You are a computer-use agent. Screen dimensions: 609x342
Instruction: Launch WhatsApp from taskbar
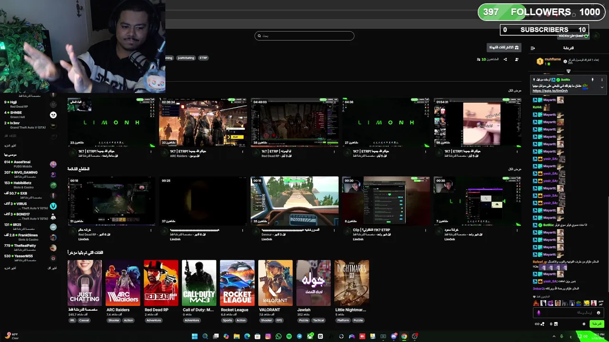tap(278, 336)
